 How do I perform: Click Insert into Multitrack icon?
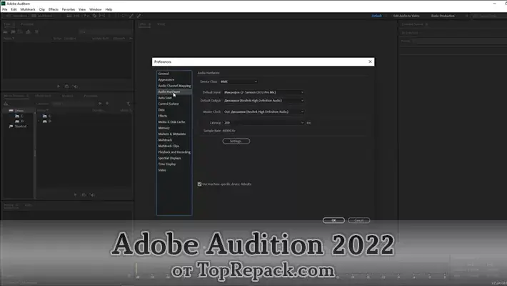pyautogui.click(x=28, y=31)
